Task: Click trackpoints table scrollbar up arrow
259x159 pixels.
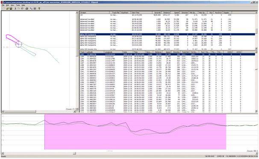Action: click(256, 52)
